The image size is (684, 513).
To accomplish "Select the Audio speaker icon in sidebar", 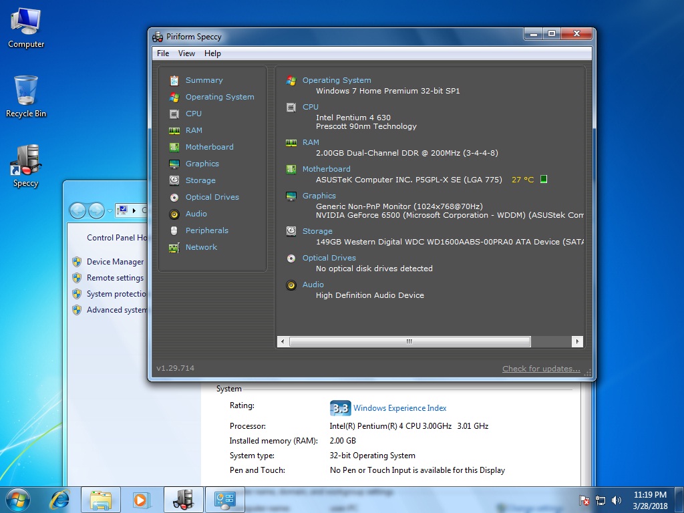I will (x=174, y=214).
